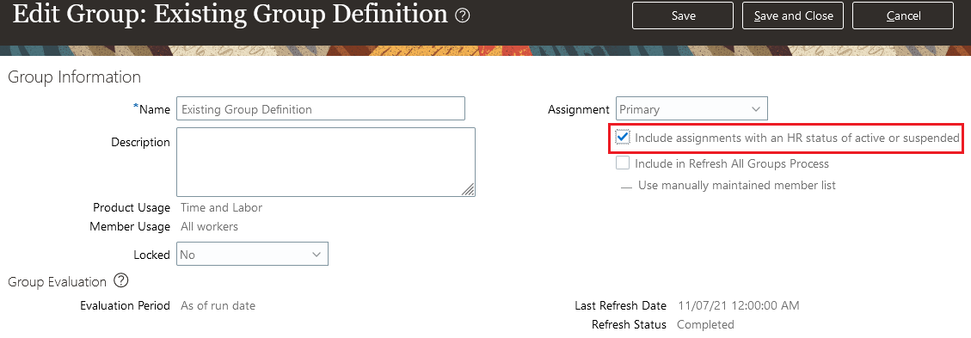Click the Completed refresh status text

click(x=705, y=324)
